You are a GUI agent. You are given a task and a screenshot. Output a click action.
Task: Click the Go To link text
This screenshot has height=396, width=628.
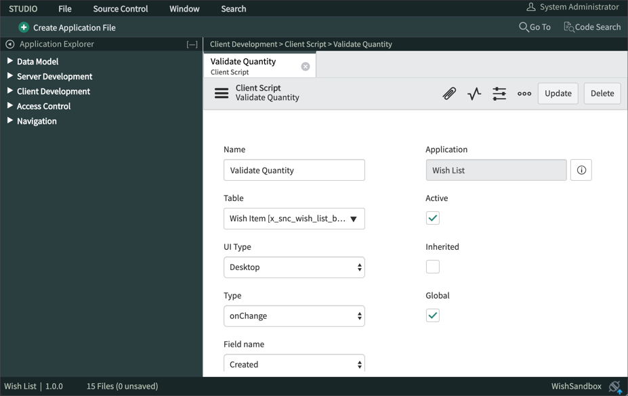(541, 27)
